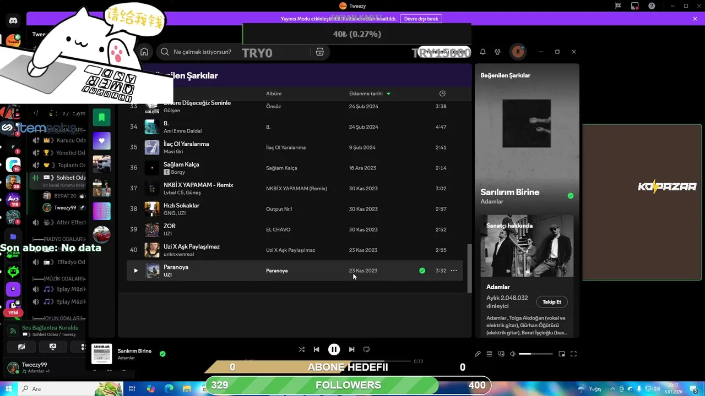Open more options for Paranoya track
Image resolution: width=705 pixels, height=396 pixels.
point(454,271)
